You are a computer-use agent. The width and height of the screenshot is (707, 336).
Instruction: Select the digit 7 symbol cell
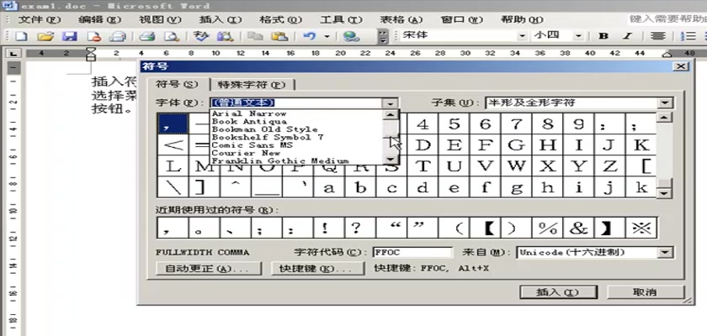click(x=516, y=123)
